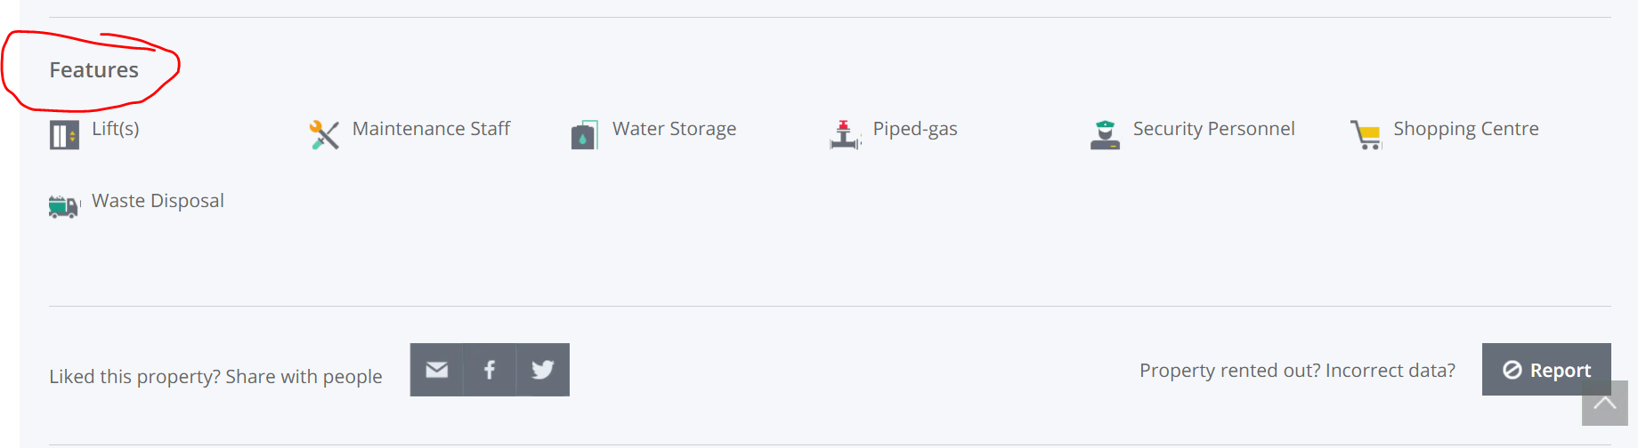Click the Waste Disposal truck icon
This screenshot has width=1638, height=448.
click(64, 206)
